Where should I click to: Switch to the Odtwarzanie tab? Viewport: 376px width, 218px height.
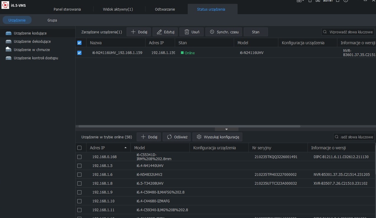(x=165, y=9)
